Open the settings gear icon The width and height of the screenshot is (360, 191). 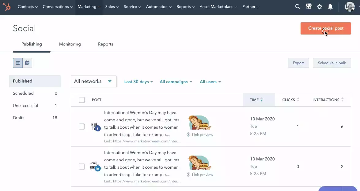(319, 7)
